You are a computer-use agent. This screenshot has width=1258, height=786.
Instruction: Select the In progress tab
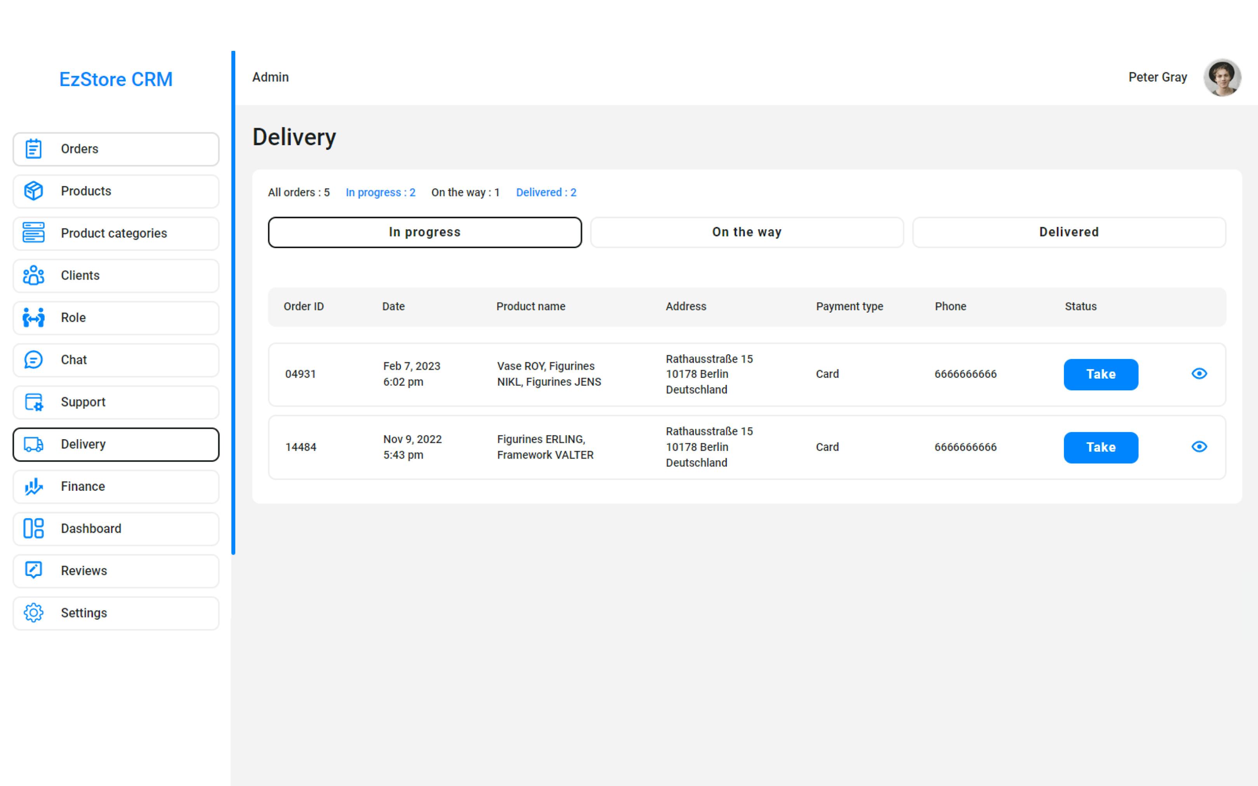[424, 232]
